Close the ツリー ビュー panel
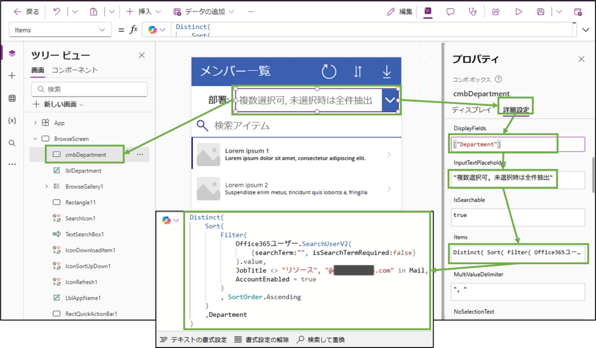This screenshot has height=348, width=596. point(142,55)
